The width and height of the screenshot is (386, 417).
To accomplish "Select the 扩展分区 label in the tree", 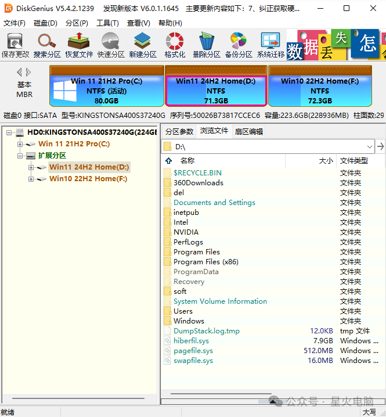I will click(52, 156).
